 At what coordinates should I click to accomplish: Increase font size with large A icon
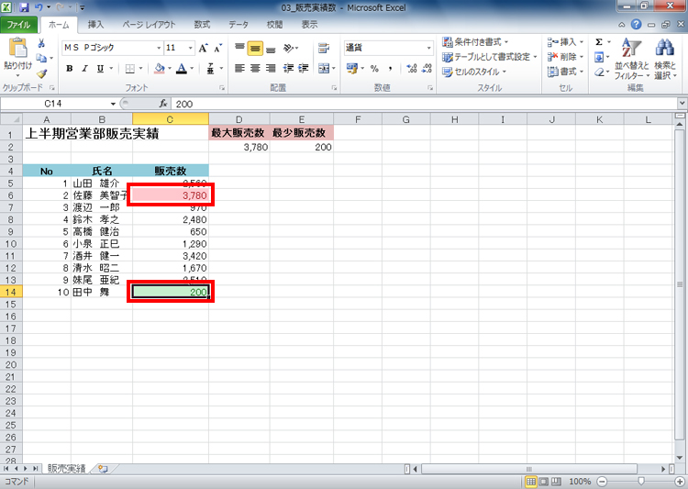click(x=203, y=48)
